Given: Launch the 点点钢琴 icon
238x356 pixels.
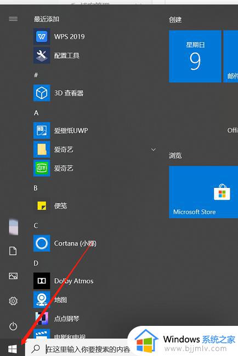Looking at the screenshot, I should (42, 318).
